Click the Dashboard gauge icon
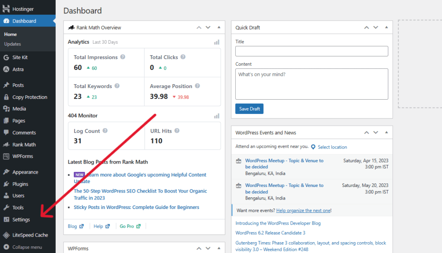The image size is (442, 253). point(6,21)
